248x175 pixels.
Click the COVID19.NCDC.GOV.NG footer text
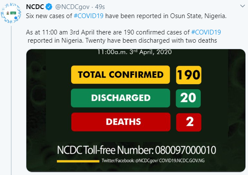(x=182, y=161)
